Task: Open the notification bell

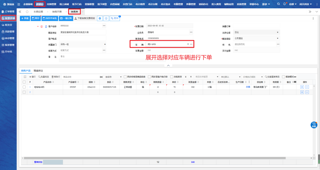Action: pos(285,4)
